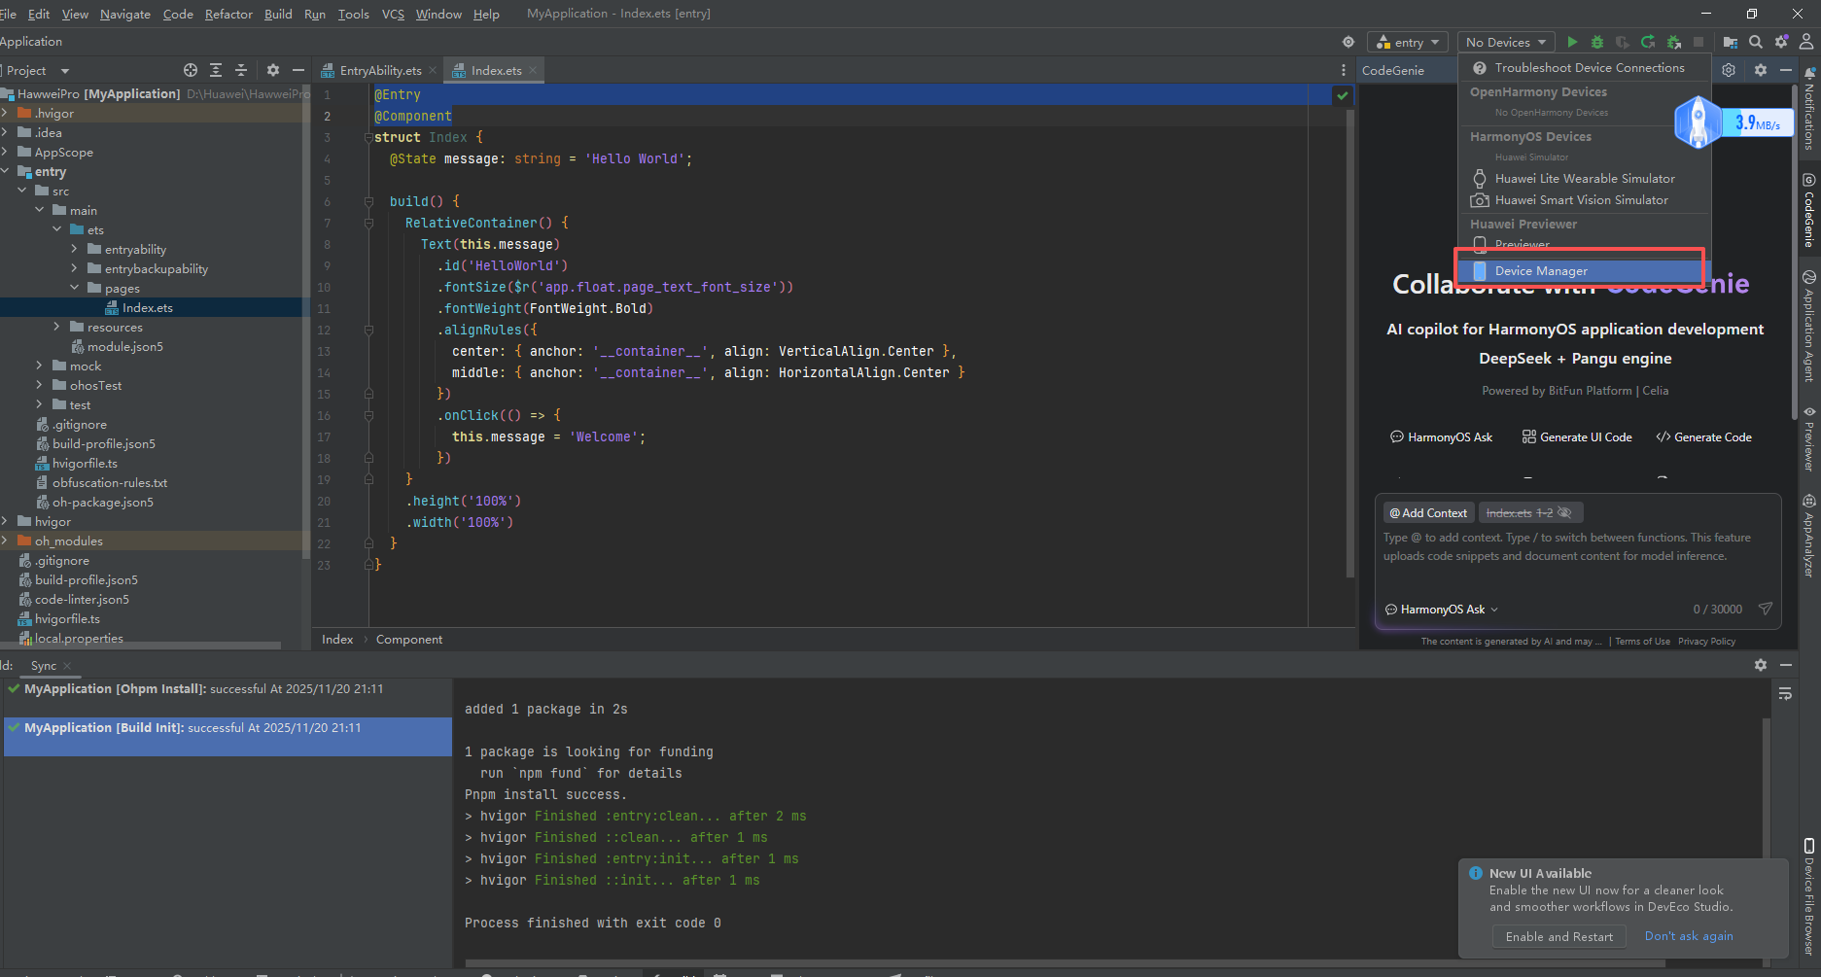Open IDE settings gear in top toolbar
Screen dimensions: 1821x977
click(1781, 42)
